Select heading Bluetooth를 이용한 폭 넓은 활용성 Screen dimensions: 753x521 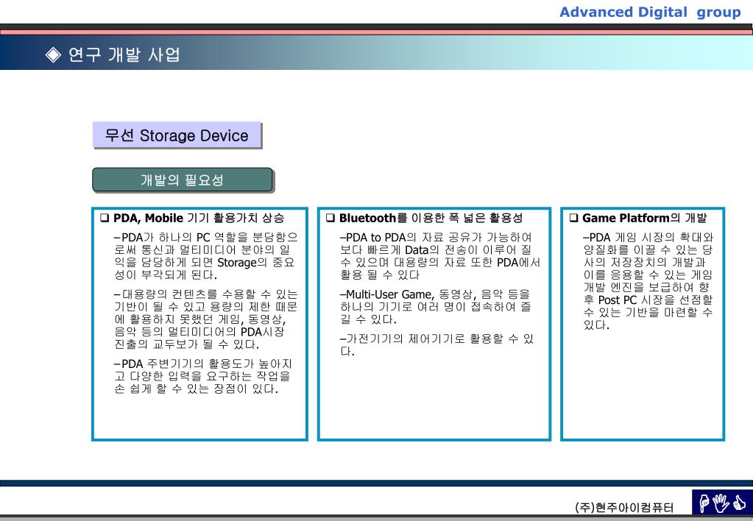point(431,218)
